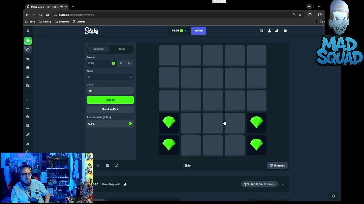Open the microphone game shows sidebar icon
Viewport: 364px width, 204px height.
28,135
